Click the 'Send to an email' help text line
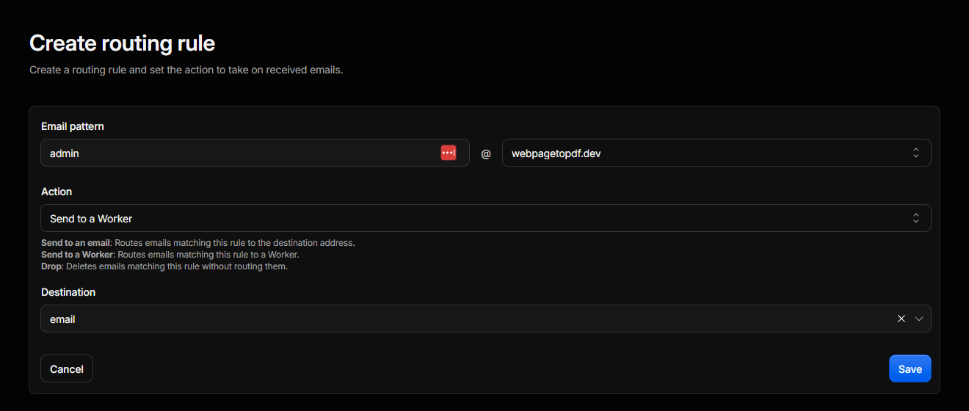Image resolution: width=969 pixels, height=411 pixels. point(198,243)
